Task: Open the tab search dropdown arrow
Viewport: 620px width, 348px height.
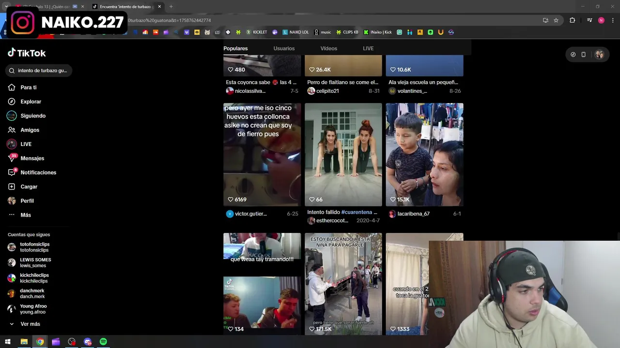Action: tap(6, 7)
